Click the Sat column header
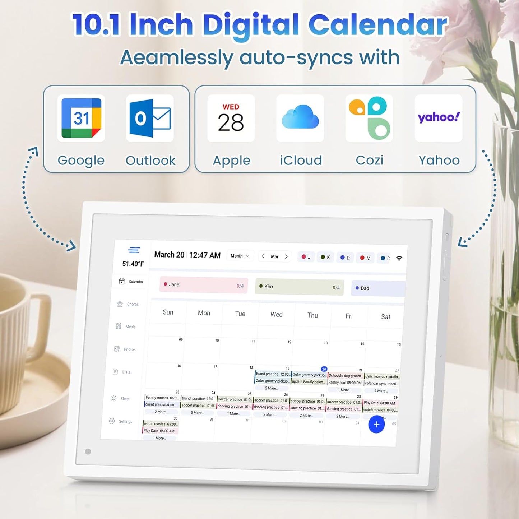Screen dimensions: 519x519 (386, 317)
